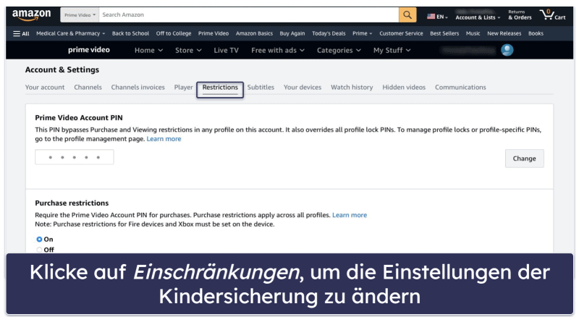Click the Change PIN button
Image resolution: width=579 pixels, height=317 pixels.
point(524,158)
